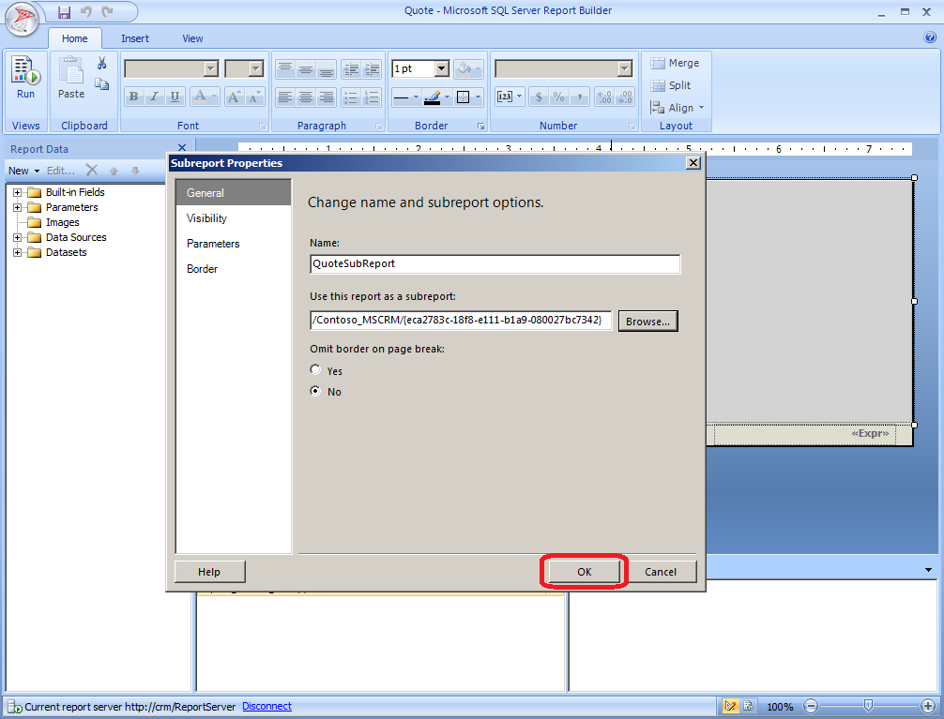The height and width of the screenshot is (719, 944).
Task: Click the zoom out minus icon
Action: (x=811, y=706)
